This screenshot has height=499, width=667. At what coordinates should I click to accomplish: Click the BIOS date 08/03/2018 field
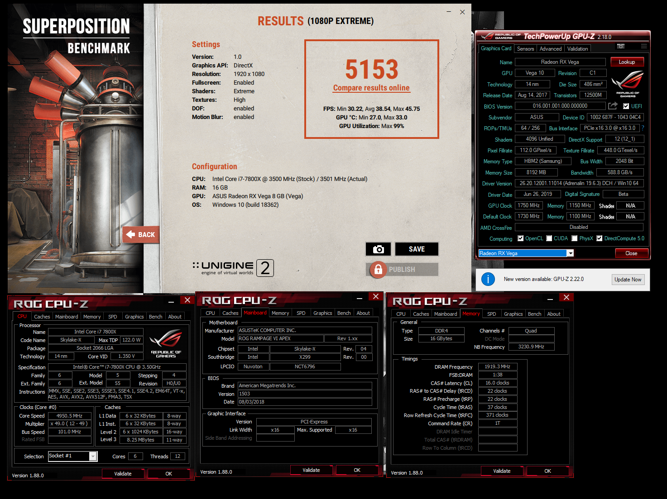(x=305, y=402)
